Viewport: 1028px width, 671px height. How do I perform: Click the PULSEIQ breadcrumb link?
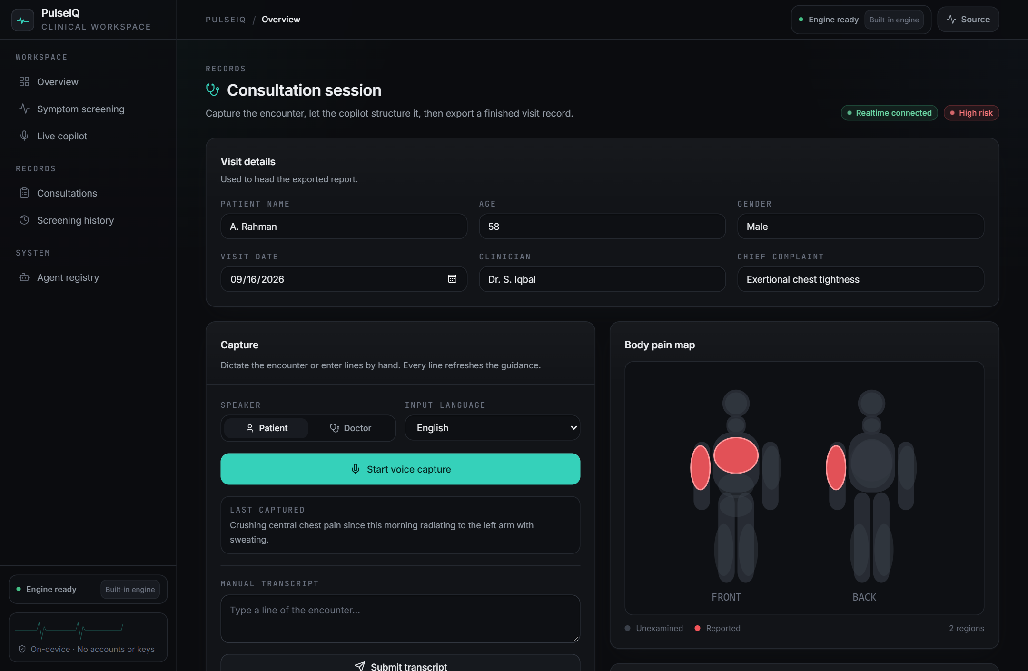point(226,20)
